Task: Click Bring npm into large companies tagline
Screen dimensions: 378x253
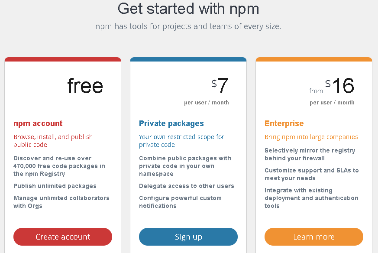Action: click(x=311, y=137)
